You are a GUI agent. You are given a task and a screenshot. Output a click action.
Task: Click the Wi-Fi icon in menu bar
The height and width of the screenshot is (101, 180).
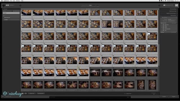point(165,1)
